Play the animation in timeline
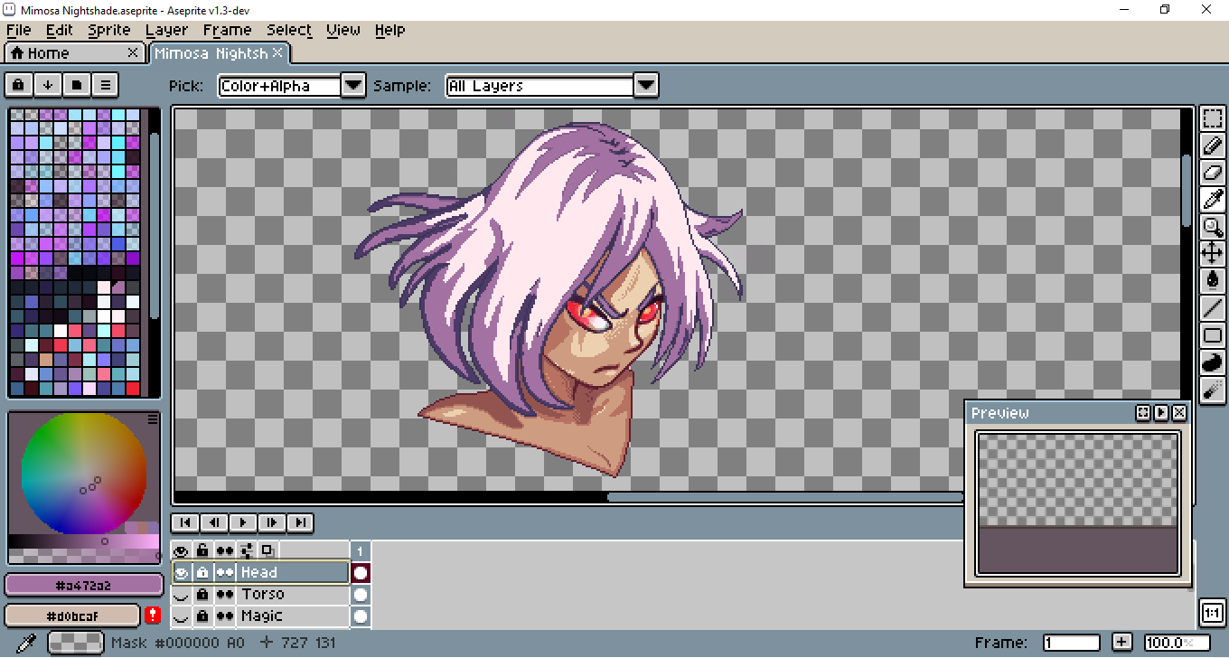Screen dimensions: 1229x658 (x=242, y=522)
